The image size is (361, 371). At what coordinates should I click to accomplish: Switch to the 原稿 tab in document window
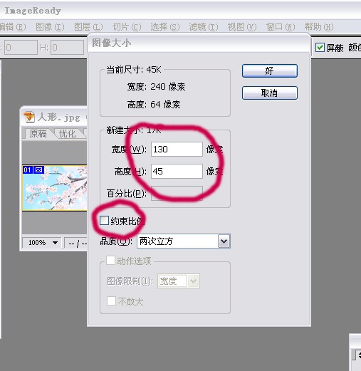(x=38, y=134)
